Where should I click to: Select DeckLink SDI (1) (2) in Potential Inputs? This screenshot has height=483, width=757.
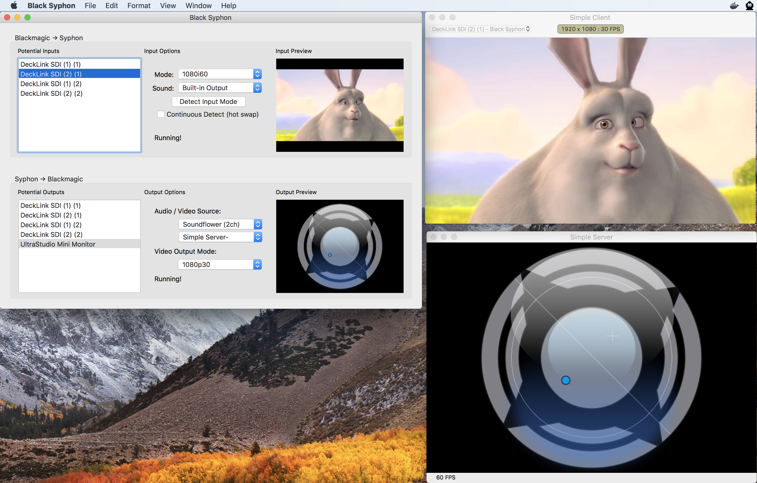point(79,84)
